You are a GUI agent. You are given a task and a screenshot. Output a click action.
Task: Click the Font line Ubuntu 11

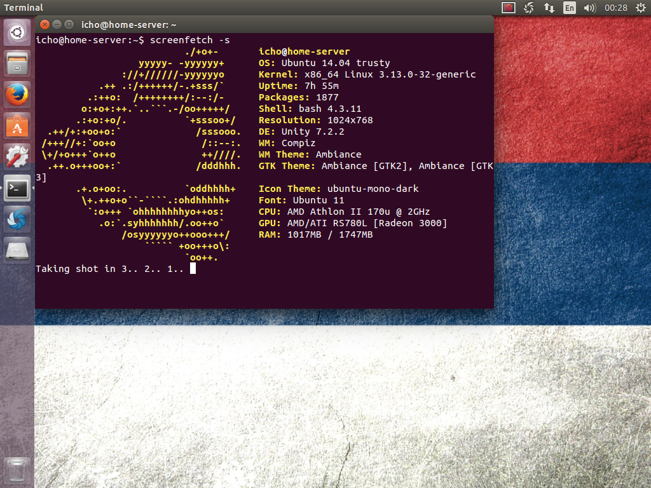(301, 200)
